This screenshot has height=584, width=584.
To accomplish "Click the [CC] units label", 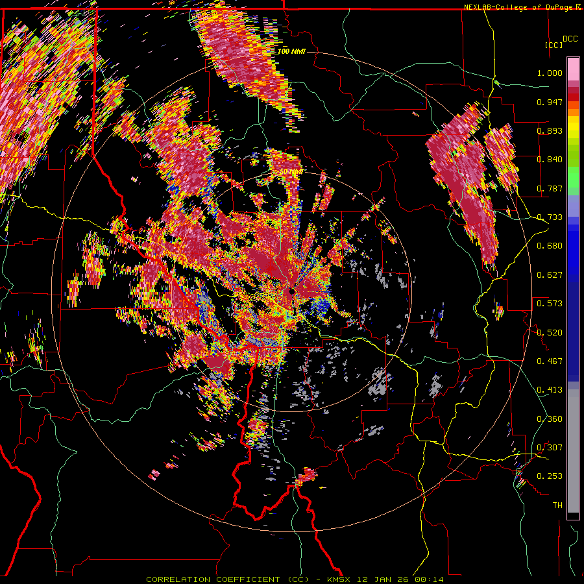I will [x=554, y=45].
